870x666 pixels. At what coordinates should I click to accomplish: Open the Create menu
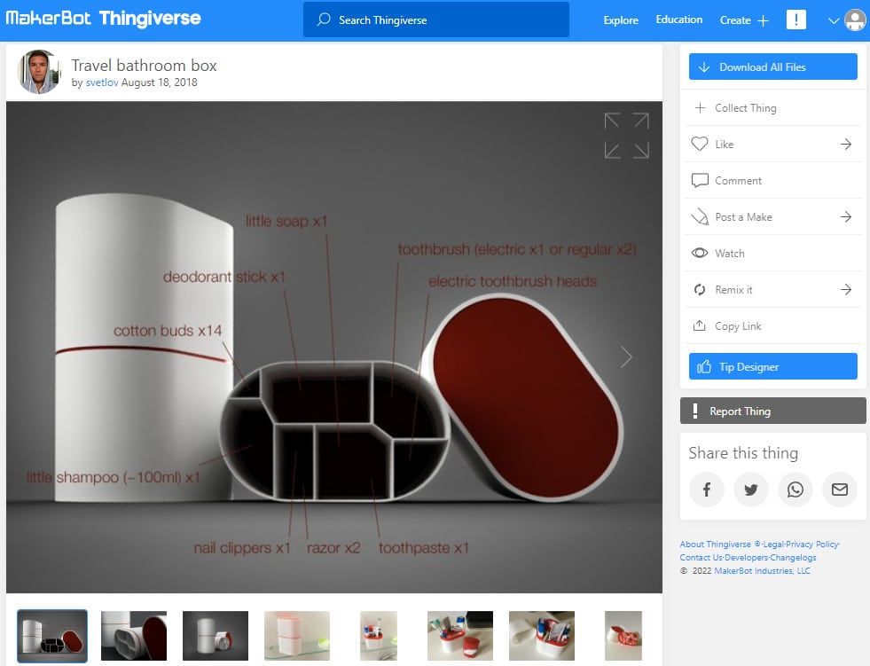741,19
